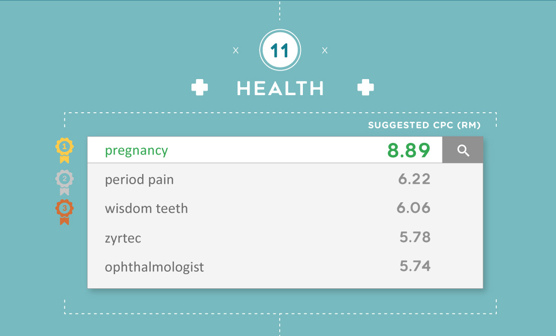Click the small x left of 11
556x336 pixels.
tap(236, 50)
